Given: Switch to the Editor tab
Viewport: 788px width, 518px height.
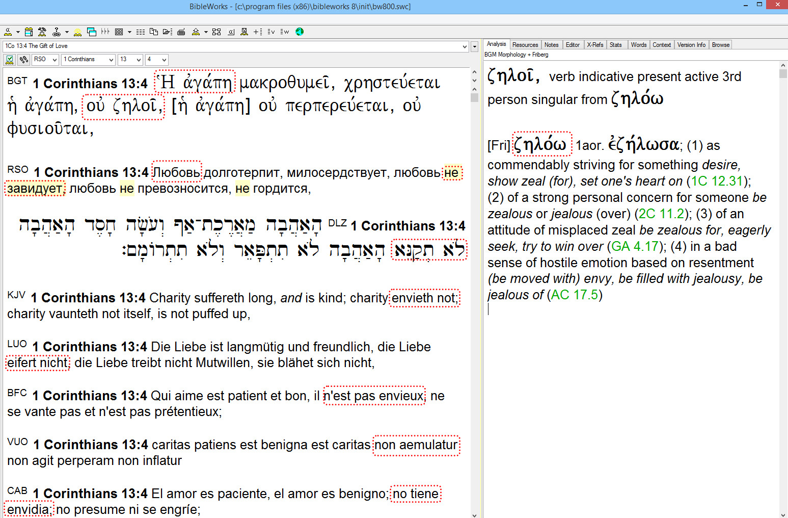Looking at the screenshot, I should click(x=573, y=45).
